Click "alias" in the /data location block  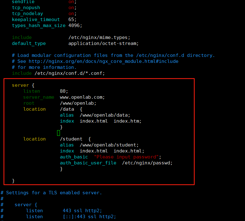pos(67,115)
